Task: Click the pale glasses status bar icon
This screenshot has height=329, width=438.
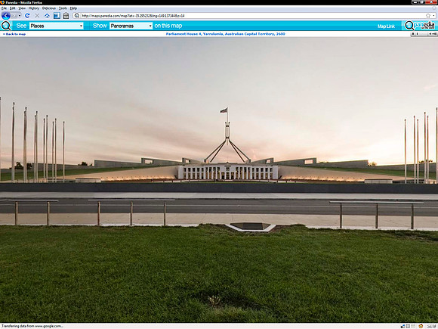Action: (x=413, y=326)
